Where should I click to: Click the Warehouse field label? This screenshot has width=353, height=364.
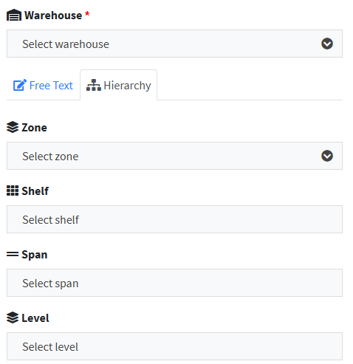(x=53, y=16)
